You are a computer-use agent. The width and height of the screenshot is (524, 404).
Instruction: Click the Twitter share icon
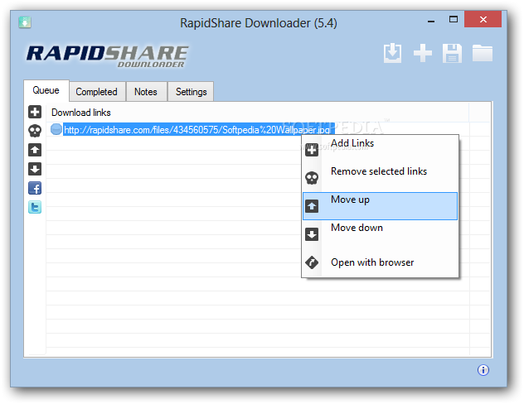tap(35, 207)
